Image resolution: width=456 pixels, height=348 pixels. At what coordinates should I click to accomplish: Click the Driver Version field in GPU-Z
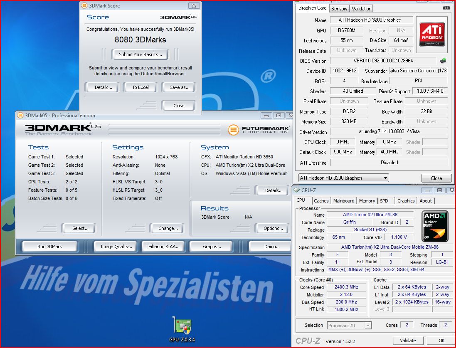point(389,131)
